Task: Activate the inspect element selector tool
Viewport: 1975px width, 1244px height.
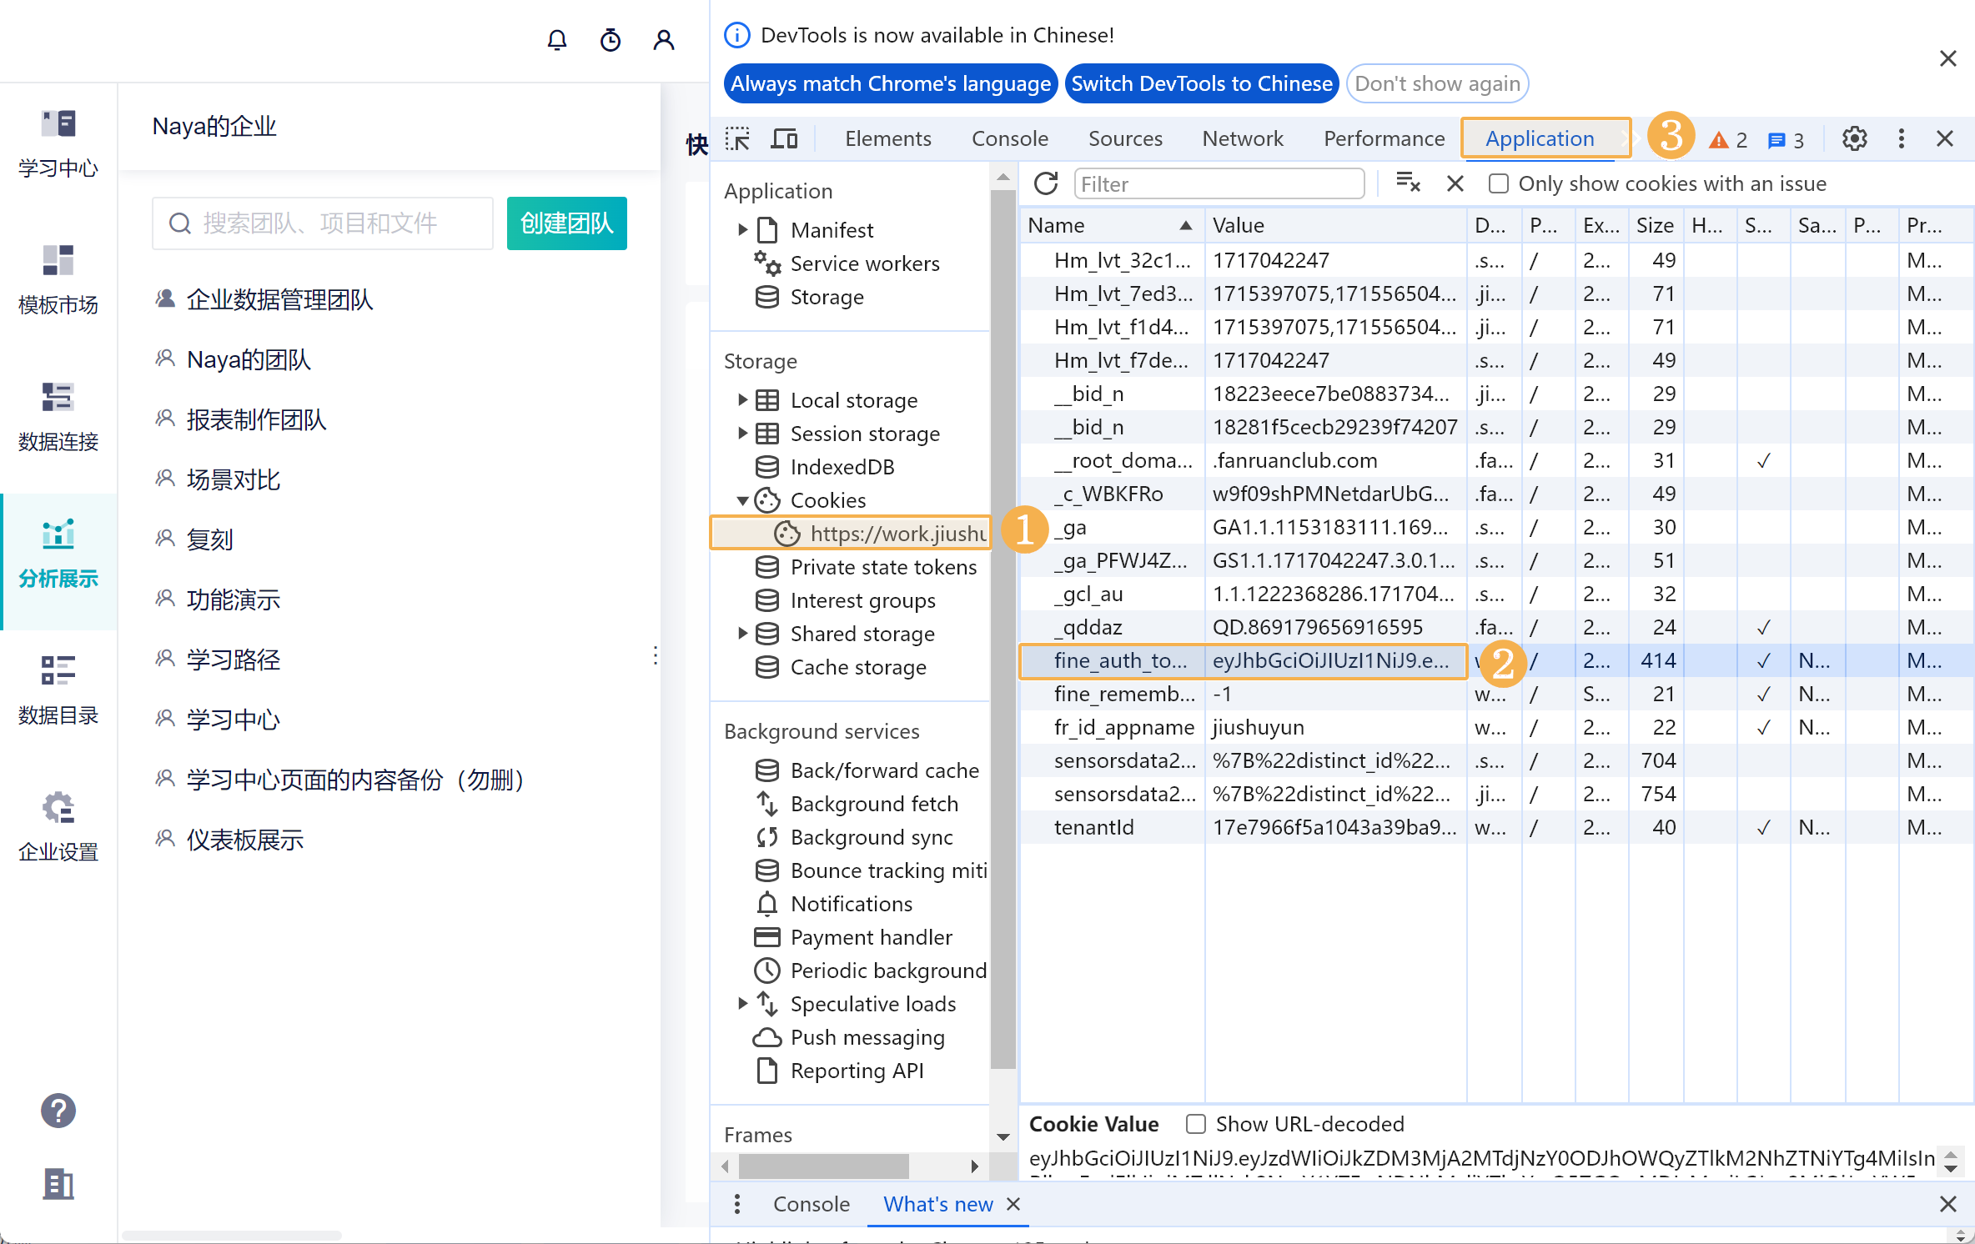Action: 737,138
